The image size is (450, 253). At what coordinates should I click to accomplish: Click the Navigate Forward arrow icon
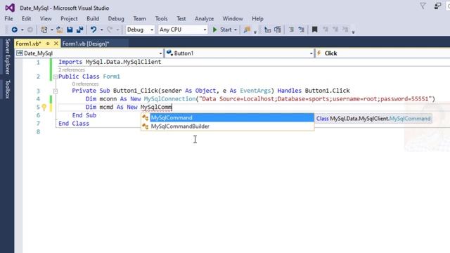[30, 30]
